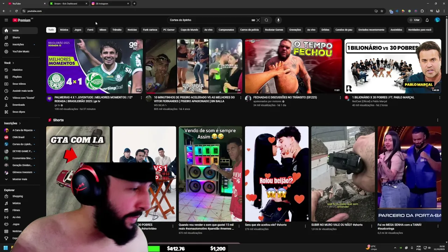Image resolution: width=448 pixels, height=252 pixels.
Task: Open taskbar clock and date
Action: point(440,248)
